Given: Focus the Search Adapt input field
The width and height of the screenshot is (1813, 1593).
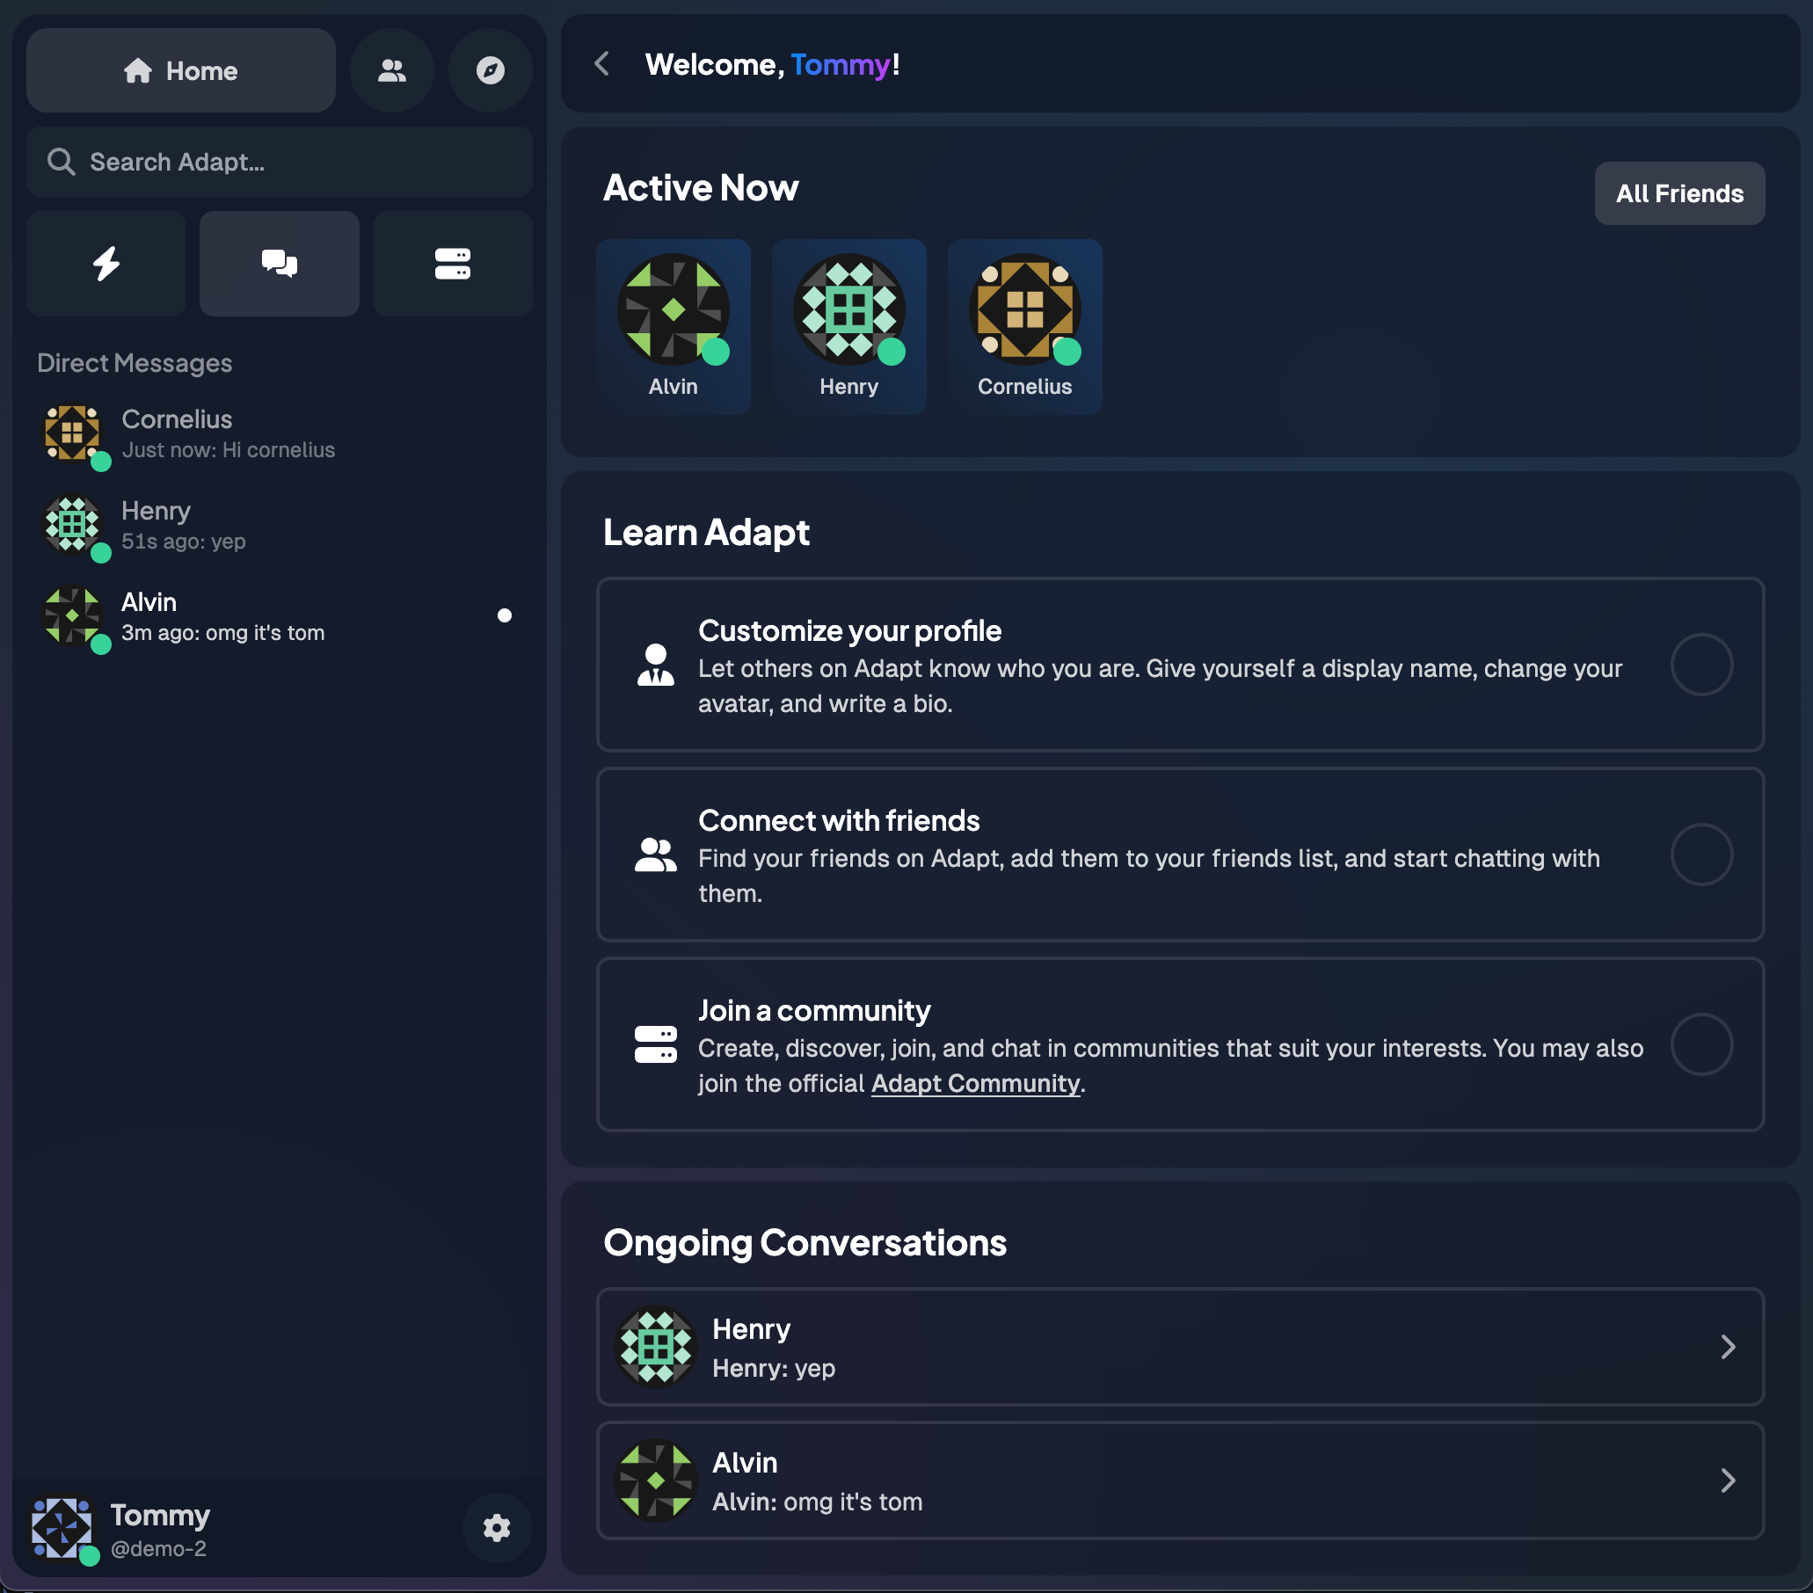Looking at the screenshot, I should point(293,162).
